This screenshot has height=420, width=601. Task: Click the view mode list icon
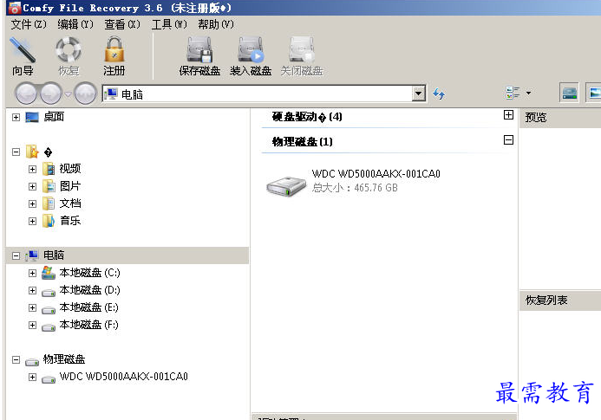point(513,93)
